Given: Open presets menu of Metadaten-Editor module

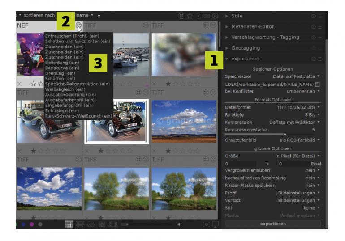Looking at the screenshot, I should (x=320, y=27).
